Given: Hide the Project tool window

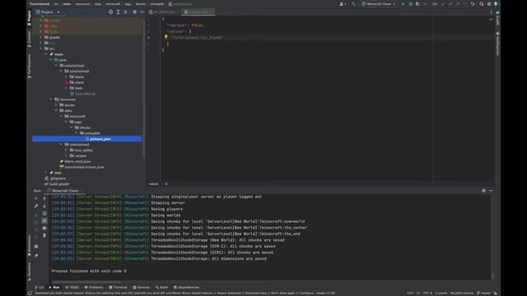Looking at the screenshot, I should pos(142,12).
